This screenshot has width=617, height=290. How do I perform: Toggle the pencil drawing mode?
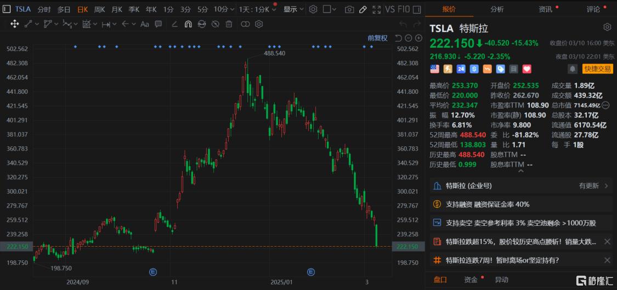coord(363,9)
